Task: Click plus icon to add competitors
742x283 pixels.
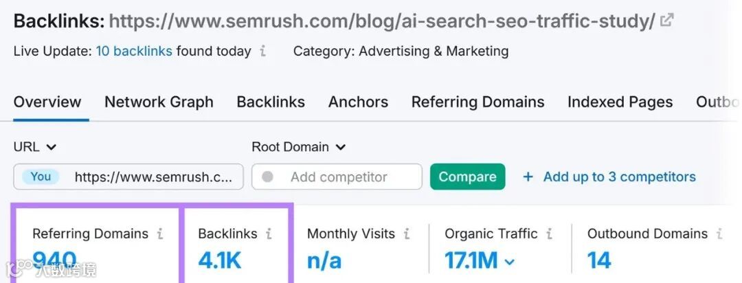Action: click(x=528, y=177)
